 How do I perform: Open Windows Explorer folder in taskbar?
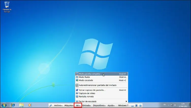coord(21,105)
